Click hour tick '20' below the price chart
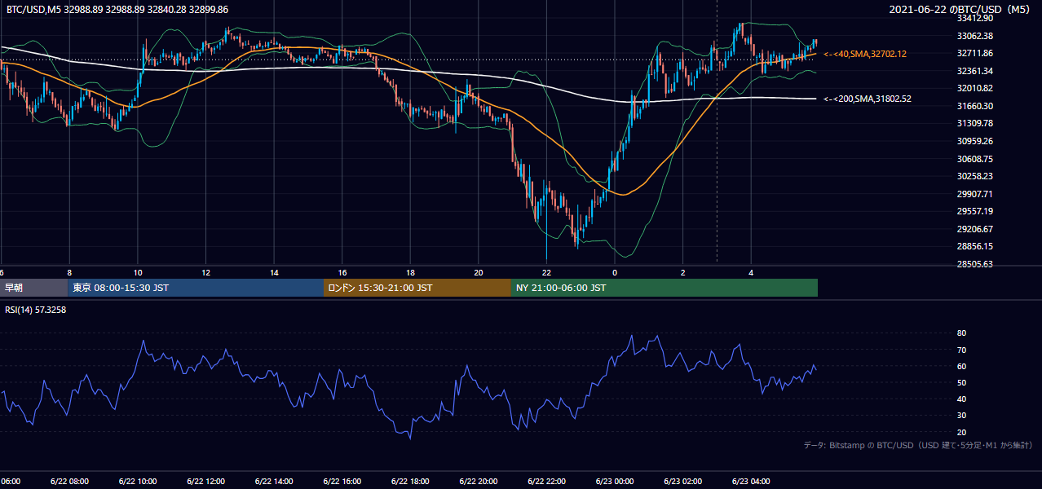 tap(479, 272)
